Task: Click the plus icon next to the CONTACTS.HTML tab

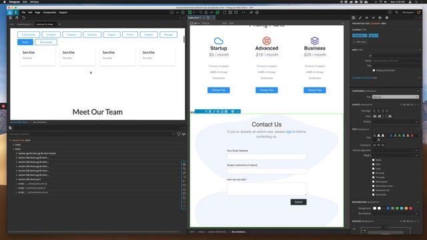Action: (x=59, y=24)
